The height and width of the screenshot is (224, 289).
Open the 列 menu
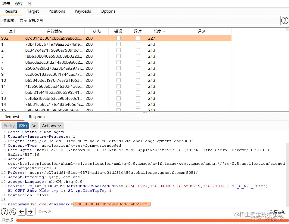(30, 4)
